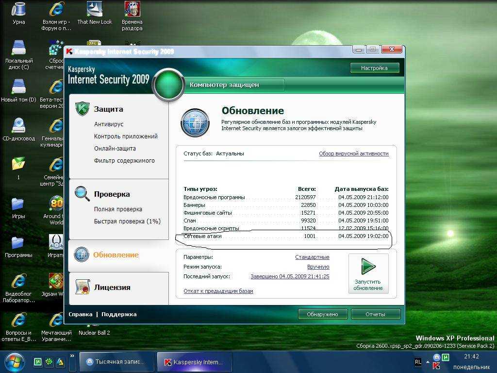Click Сетевые атаки threat row
This screenshot has width=497, height=373.
(x=286, y=236)
